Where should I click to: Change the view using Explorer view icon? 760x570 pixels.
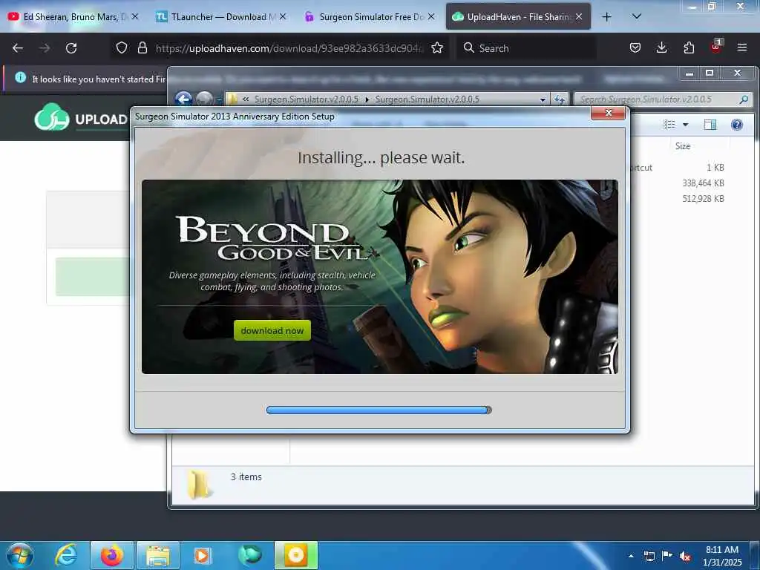[x=669, y=125]
